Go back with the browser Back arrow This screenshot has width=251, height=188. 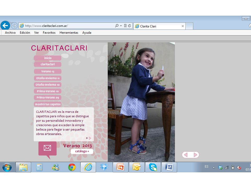click(5, 25)
